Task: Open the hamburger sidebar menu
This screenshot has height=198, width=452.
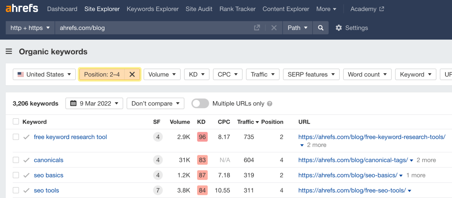Action: coord(9,51)
